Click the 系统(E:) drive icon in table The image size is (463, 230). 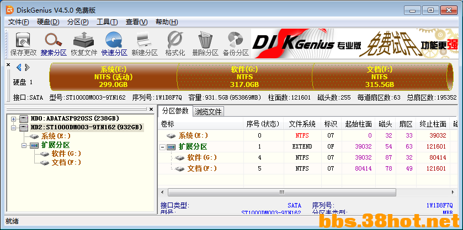coord(171,136)
